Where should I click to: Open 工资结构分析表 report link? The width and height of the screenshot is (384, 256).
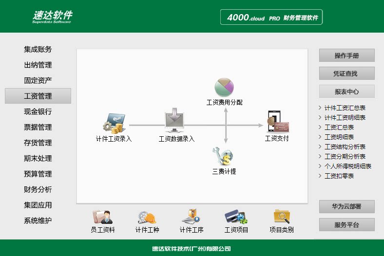pyautogui.click(x=345, y=146)
